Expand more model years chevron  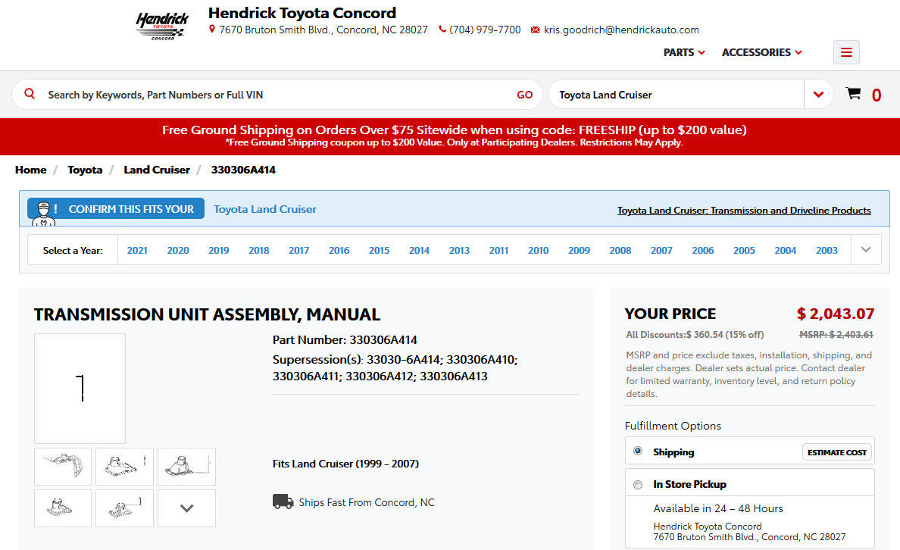coord(866,250)
